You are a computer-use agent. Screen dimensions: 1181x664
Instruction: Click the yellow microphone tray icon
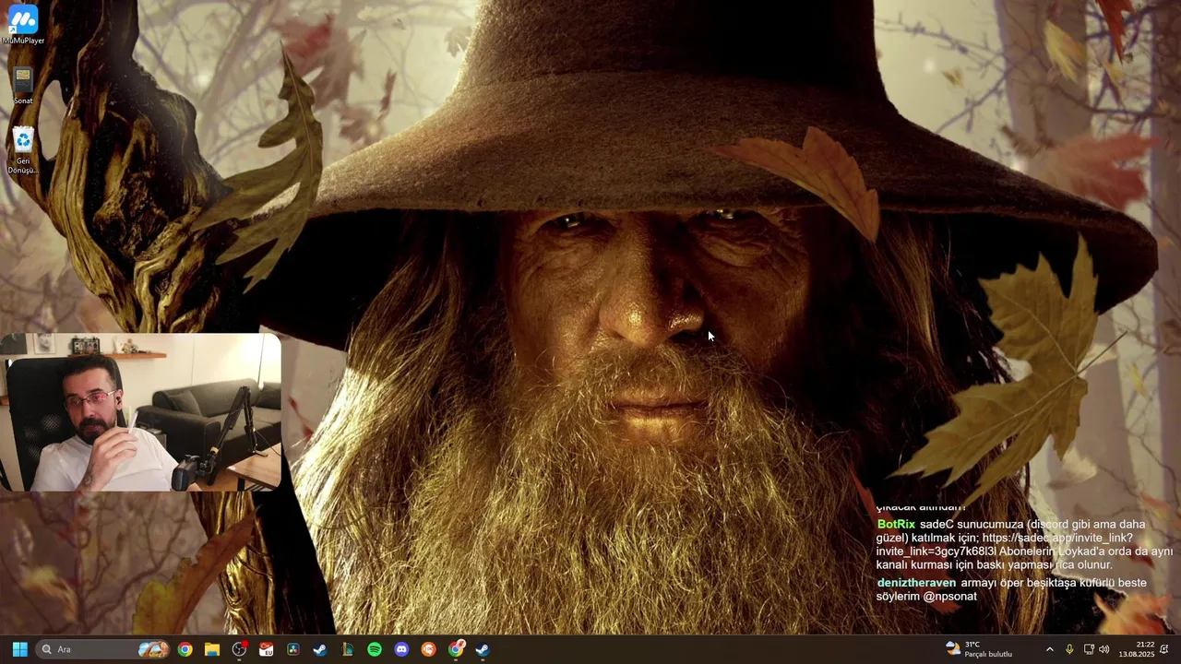pos(1069,649)
